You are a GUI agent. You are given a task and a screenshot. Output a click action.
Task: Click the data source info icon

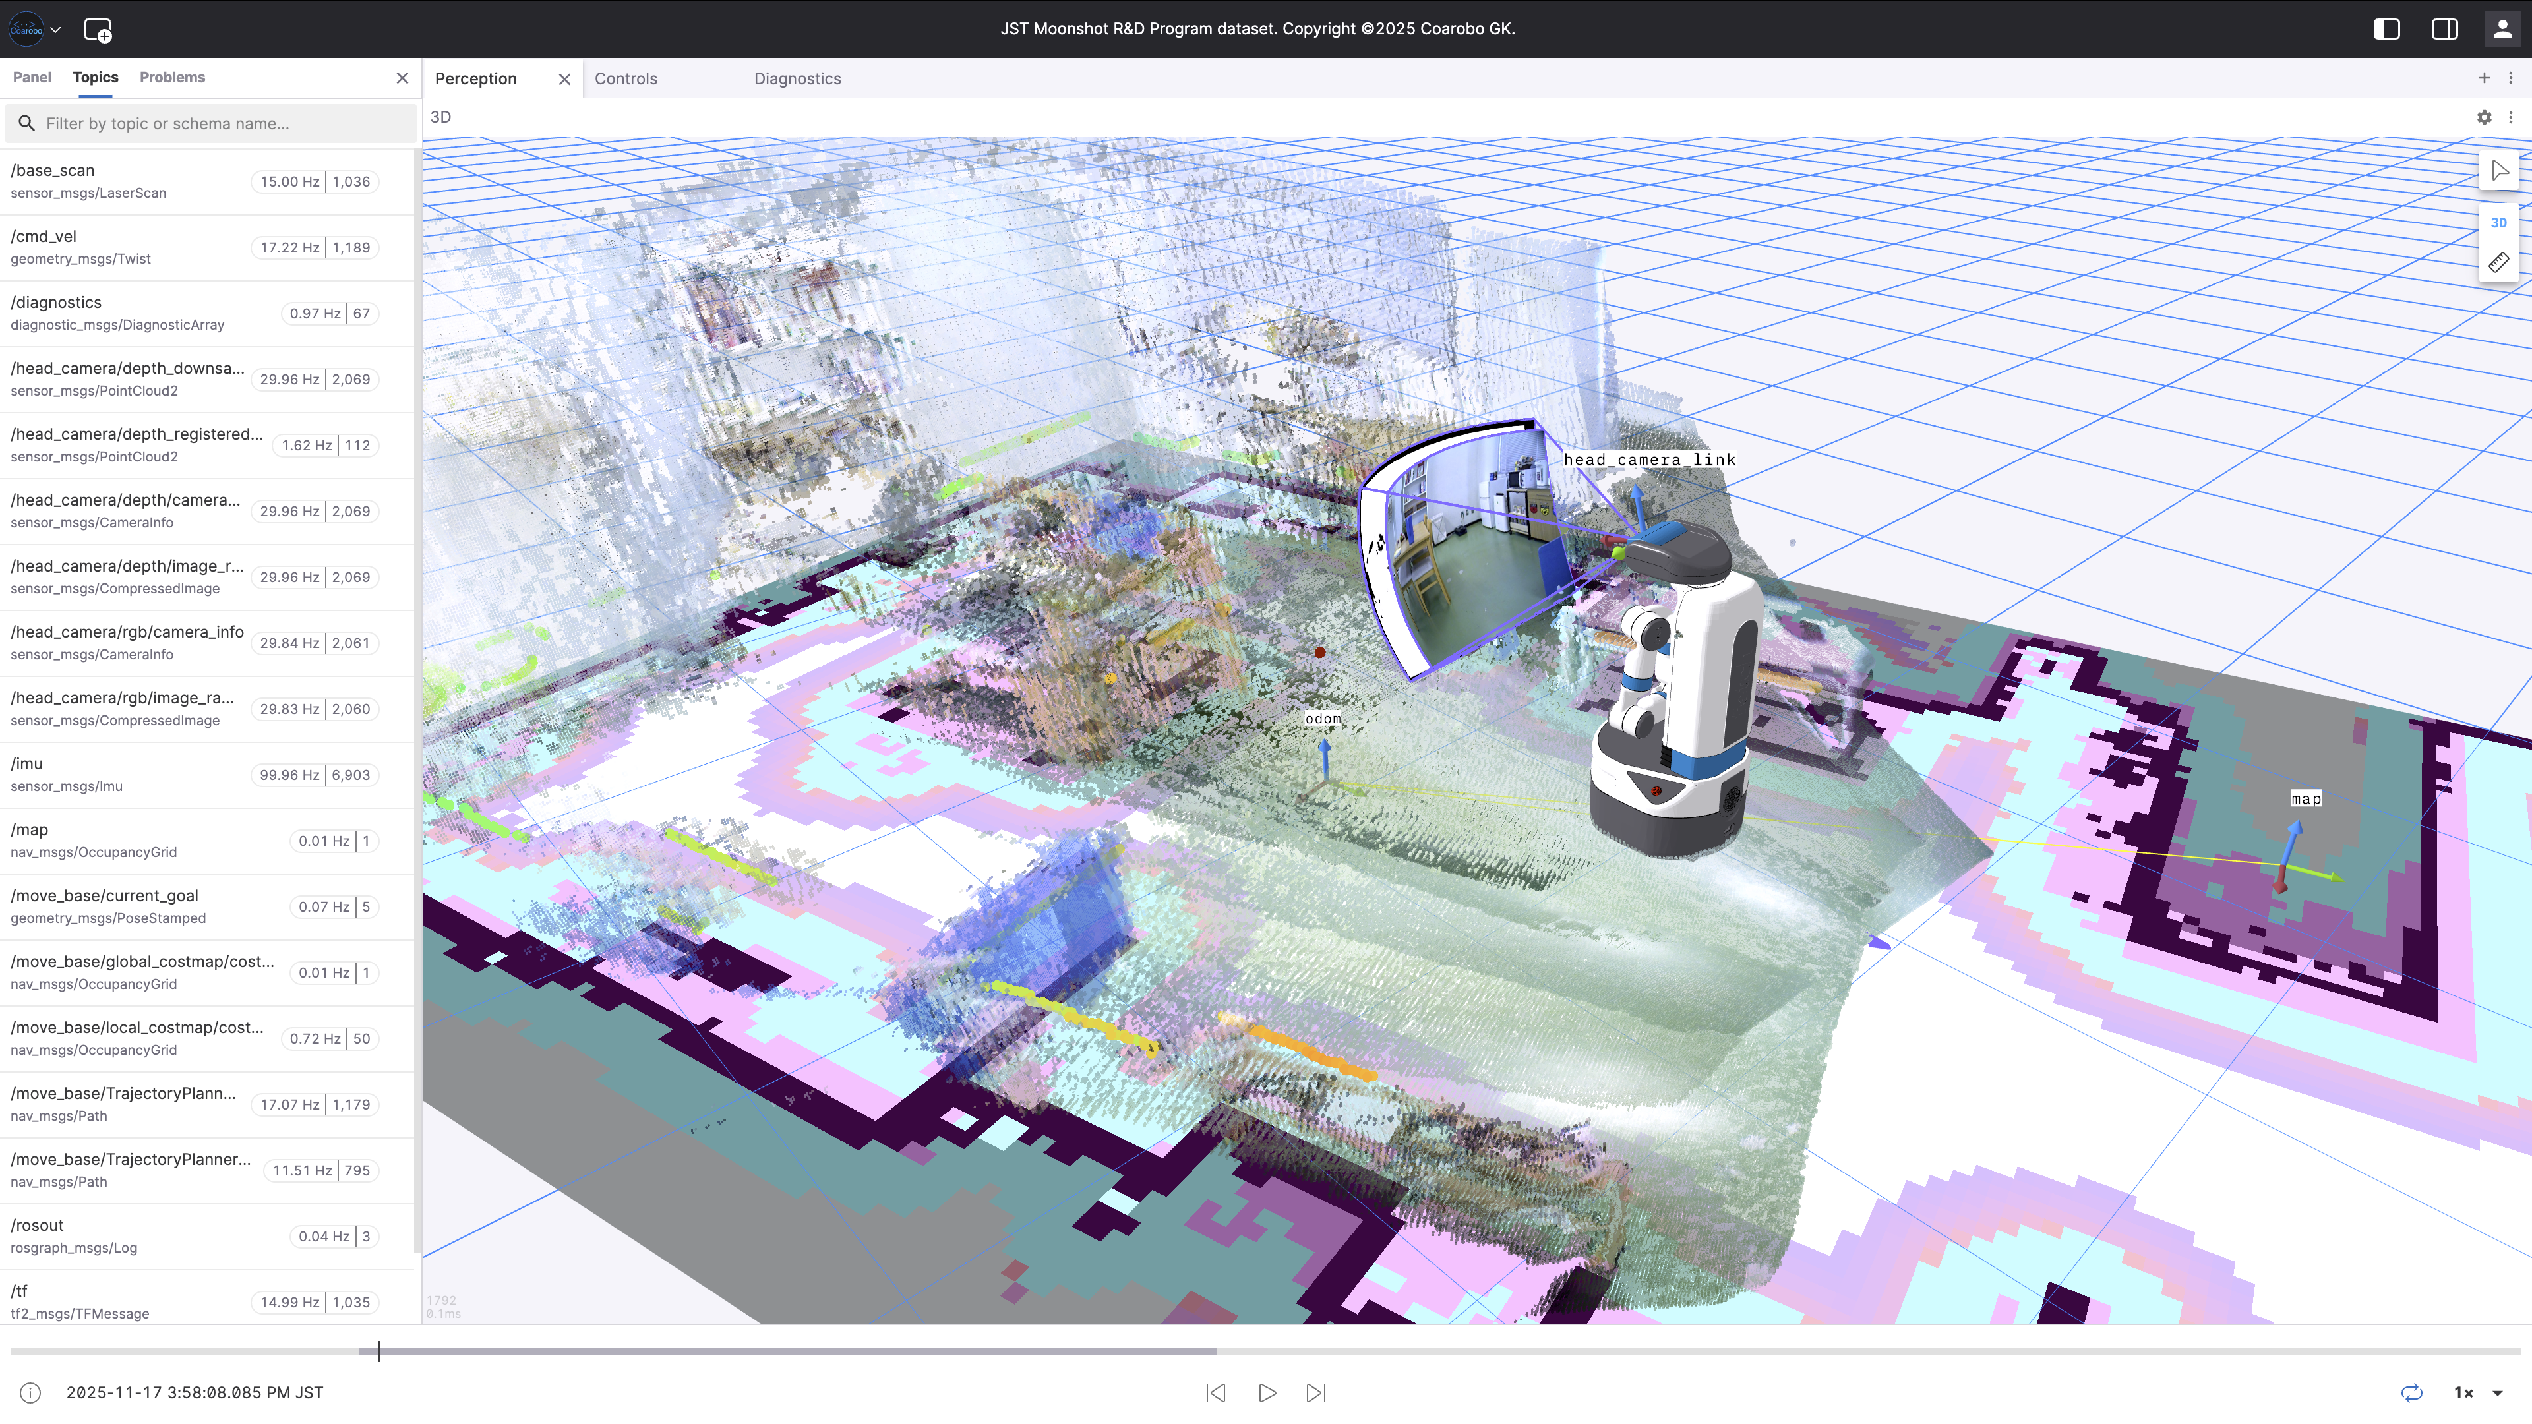(x=30, y=1392)
